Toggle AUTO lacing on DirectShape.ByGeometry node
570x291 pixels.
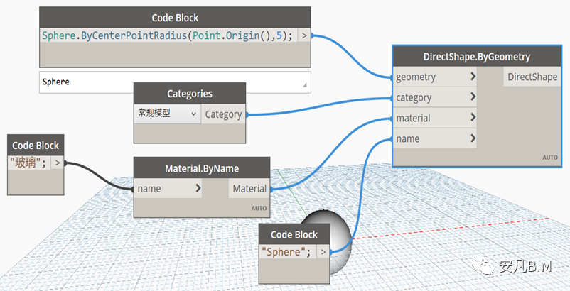[x=550, y=158]
